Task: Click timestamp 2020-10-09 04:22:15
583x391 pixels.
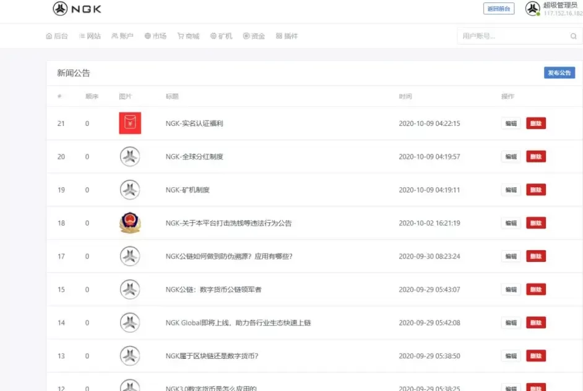Action: (430, 124)
